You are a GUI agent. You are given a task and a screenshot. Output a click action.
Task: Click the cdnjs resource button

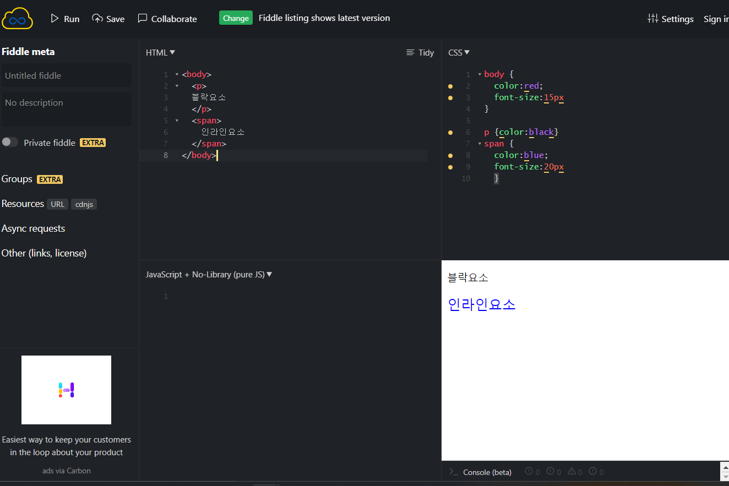pyautogui.click(x=84, y=204)
